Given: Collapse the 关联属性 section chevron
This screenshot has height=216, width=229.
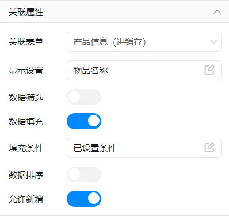Looking at the screenshot, I should point(217,12).
